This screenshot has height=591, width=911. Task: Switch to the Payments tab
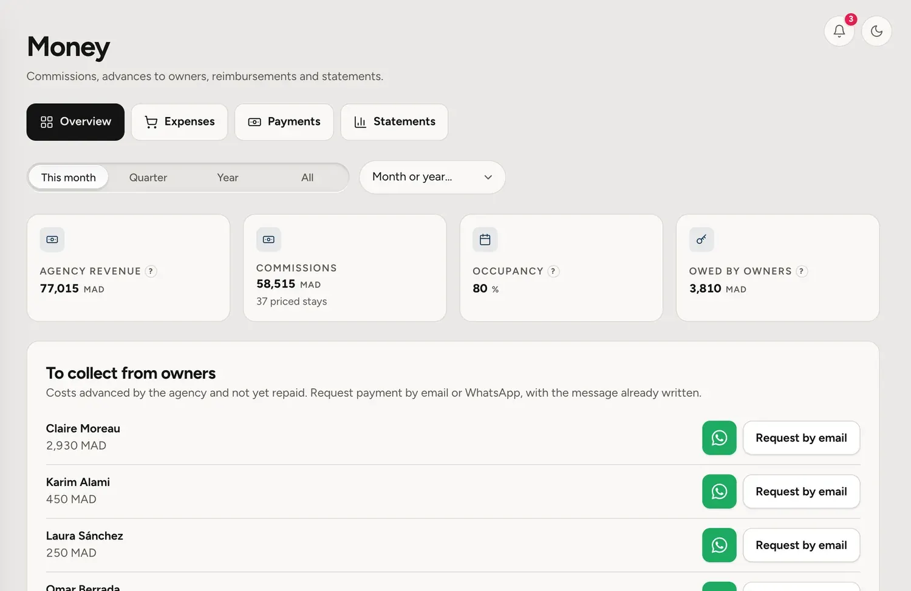click(284, 122)
